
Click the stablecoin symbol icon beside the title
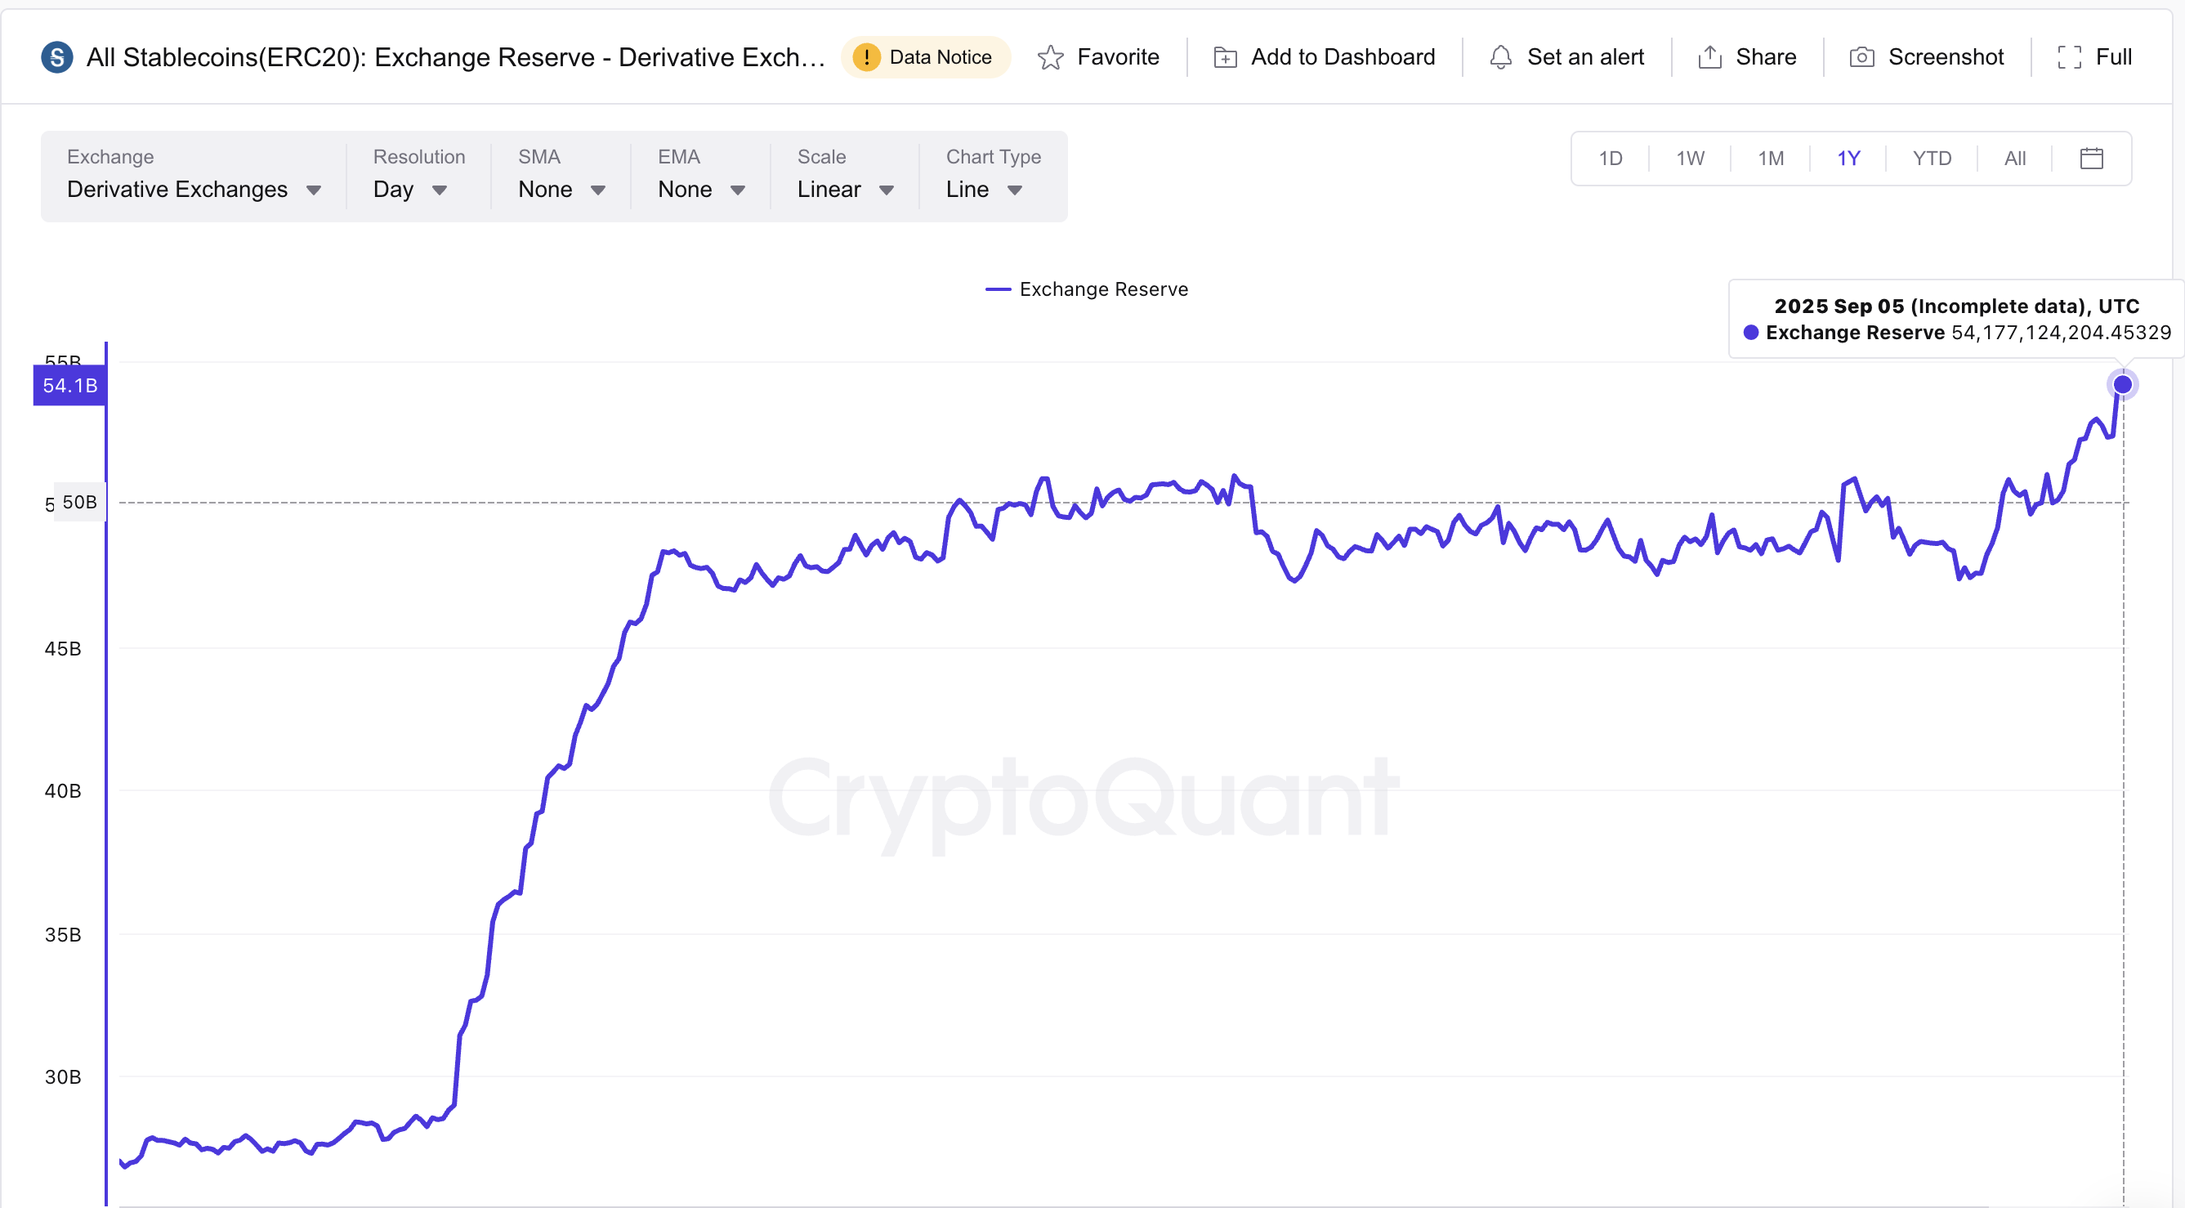[56, 57]
